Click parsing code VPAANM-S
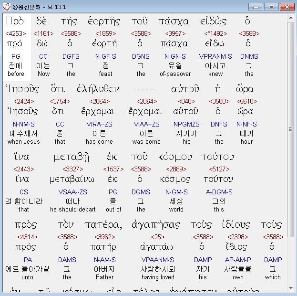Screen dimensions: 297x296 point(158,260)
